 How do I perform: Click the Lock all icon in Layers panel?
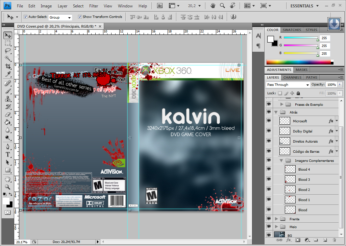298,93
